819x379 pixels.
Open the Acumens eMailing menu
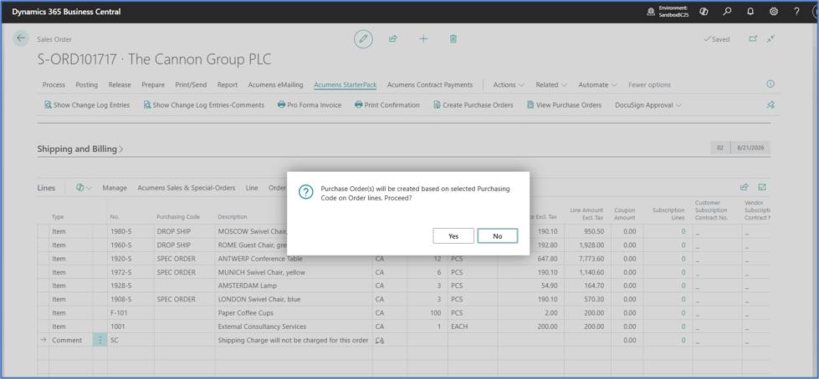[x=275, y=84]
